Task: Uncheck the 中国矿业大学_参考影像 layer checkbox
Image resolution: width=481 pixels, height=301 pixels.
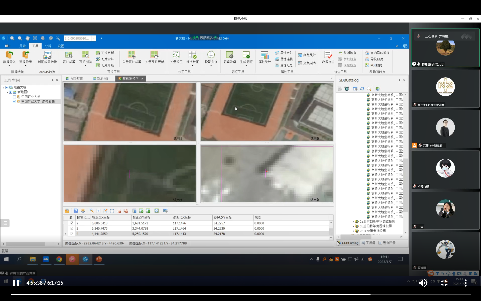Action: coord(14,101)
